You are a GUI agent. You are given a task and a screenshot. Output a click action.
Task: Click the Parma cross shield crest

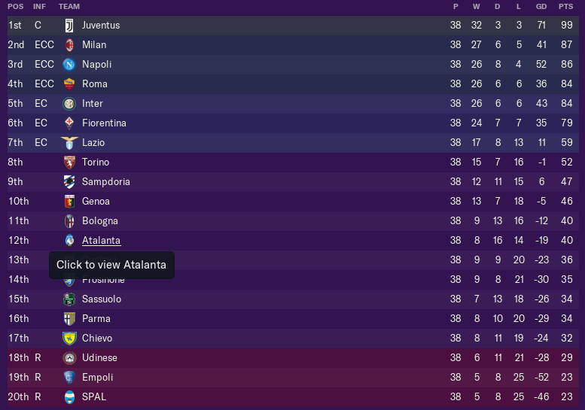(69, 319)
